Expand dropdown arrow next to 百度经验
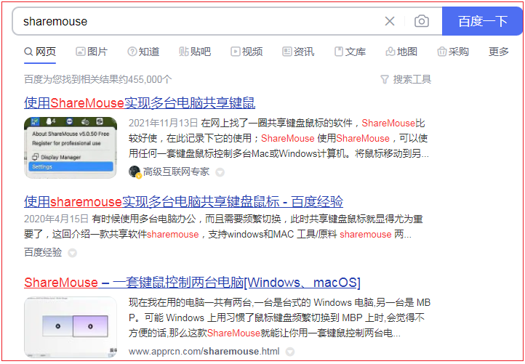This screenshot has width=525, height=364. click(x=72, y=253)
